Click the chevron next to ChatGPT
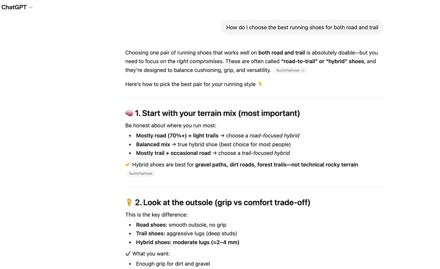 point(31,8)
